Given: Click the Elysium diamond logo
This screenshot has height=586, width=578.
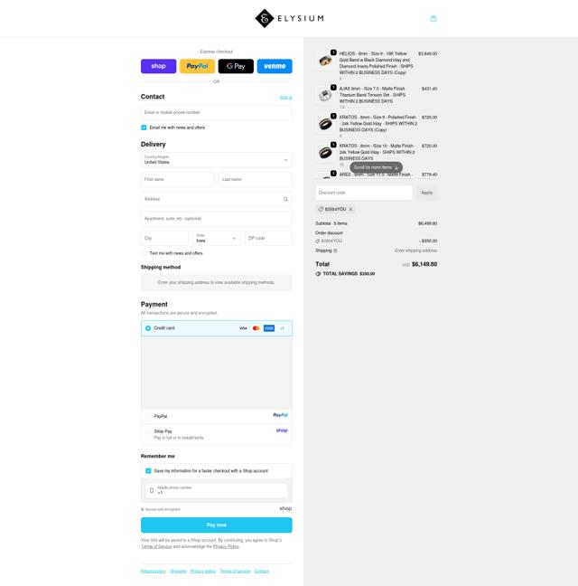Looking at the screenshot, I should click(265, 18).
